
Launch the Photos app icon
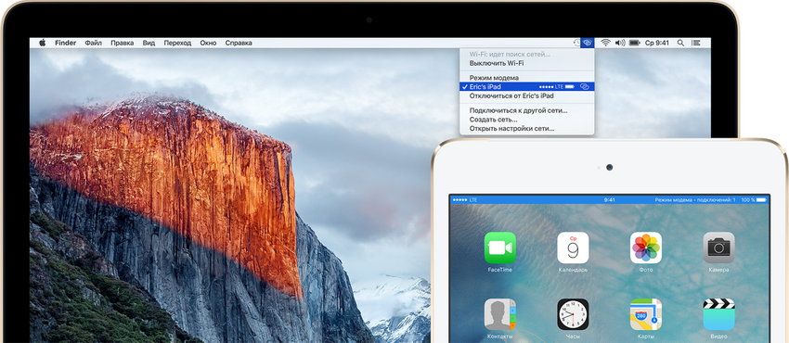point(646,248)
